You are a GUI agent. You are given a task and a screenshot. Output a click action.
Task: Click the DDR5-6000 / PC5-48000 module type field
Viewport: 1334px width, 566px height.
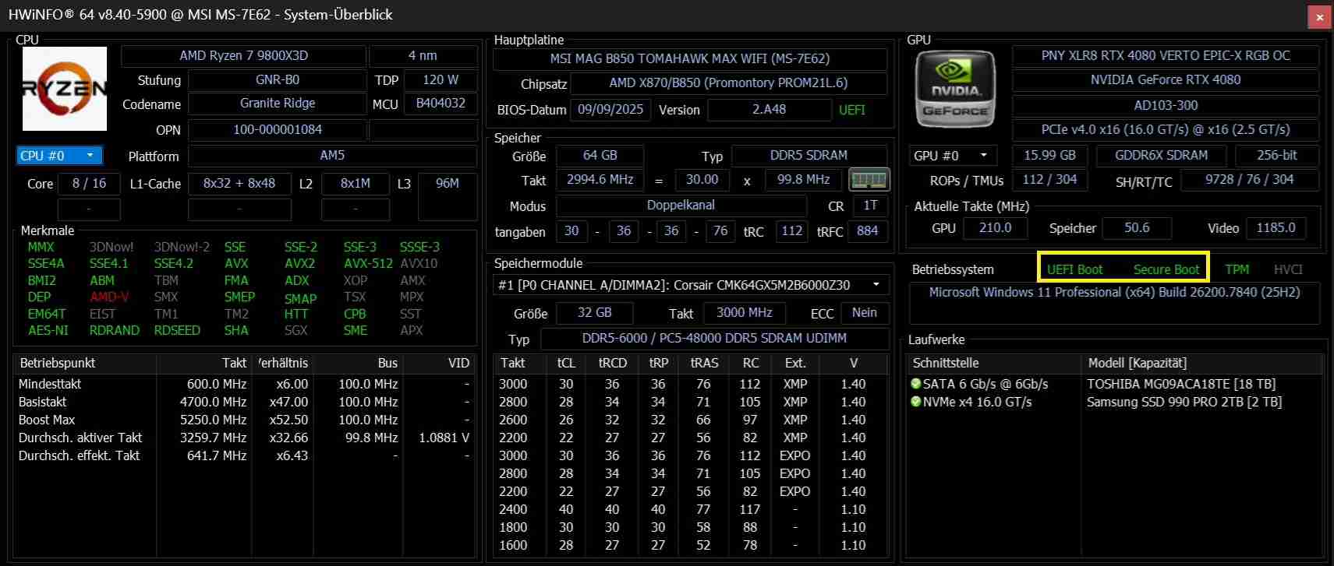(x=714, y=339)
